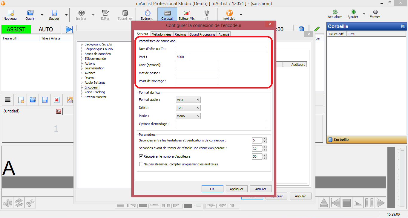
Task: Click player A speaker icon
Action: pos(8,203)
